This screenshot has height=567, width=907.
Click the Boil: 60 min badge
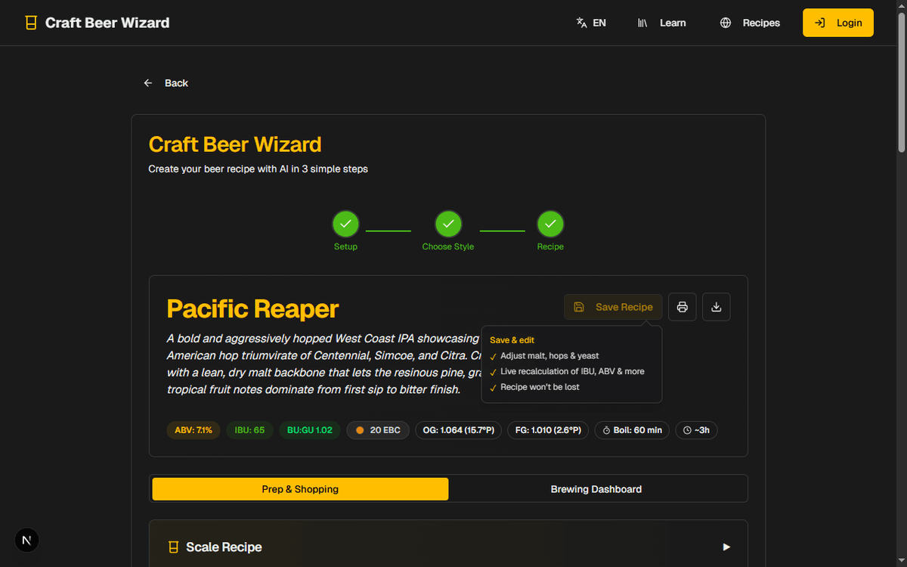coord(632,430)
